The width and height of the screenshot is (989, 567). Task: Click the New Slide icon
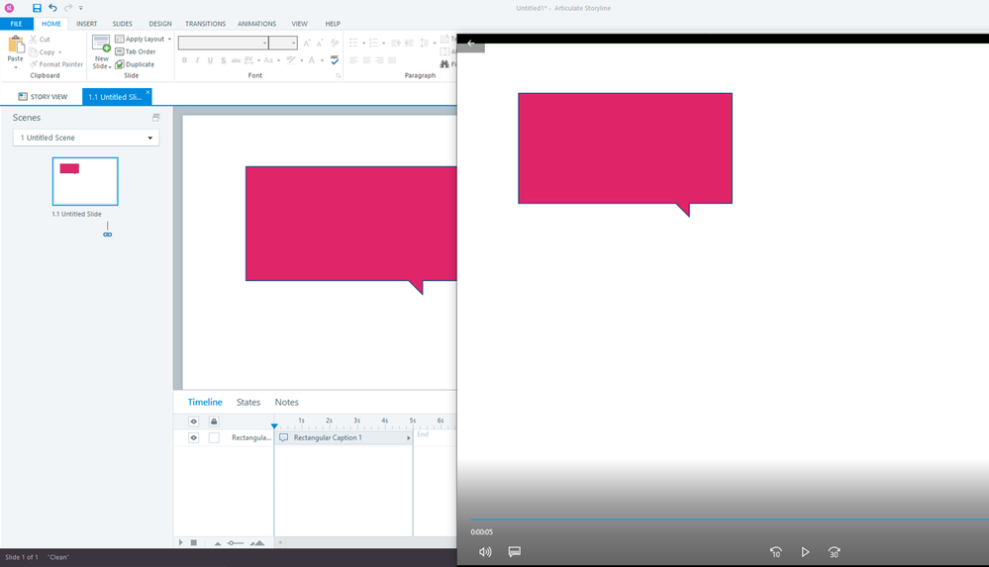point(101,45)
